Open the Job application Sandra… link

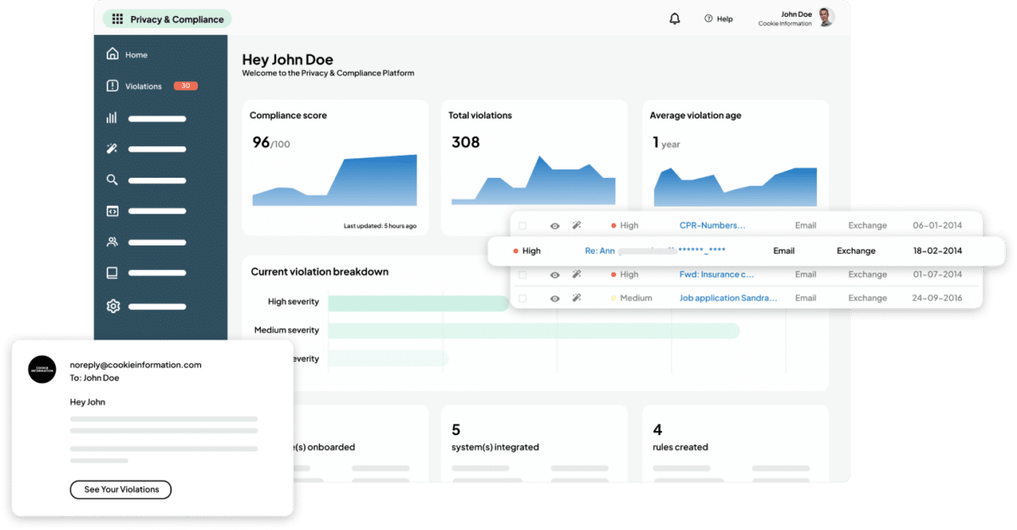(x=729, y=298)
